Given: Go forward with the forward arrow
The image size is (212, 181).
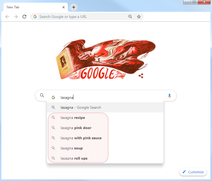Looking at the screenshot, I should point(16,17).
